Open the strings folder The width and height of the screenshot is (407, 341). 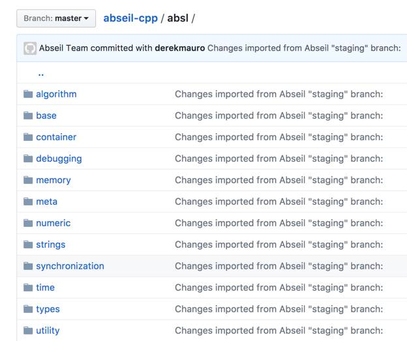click(50, 245)
